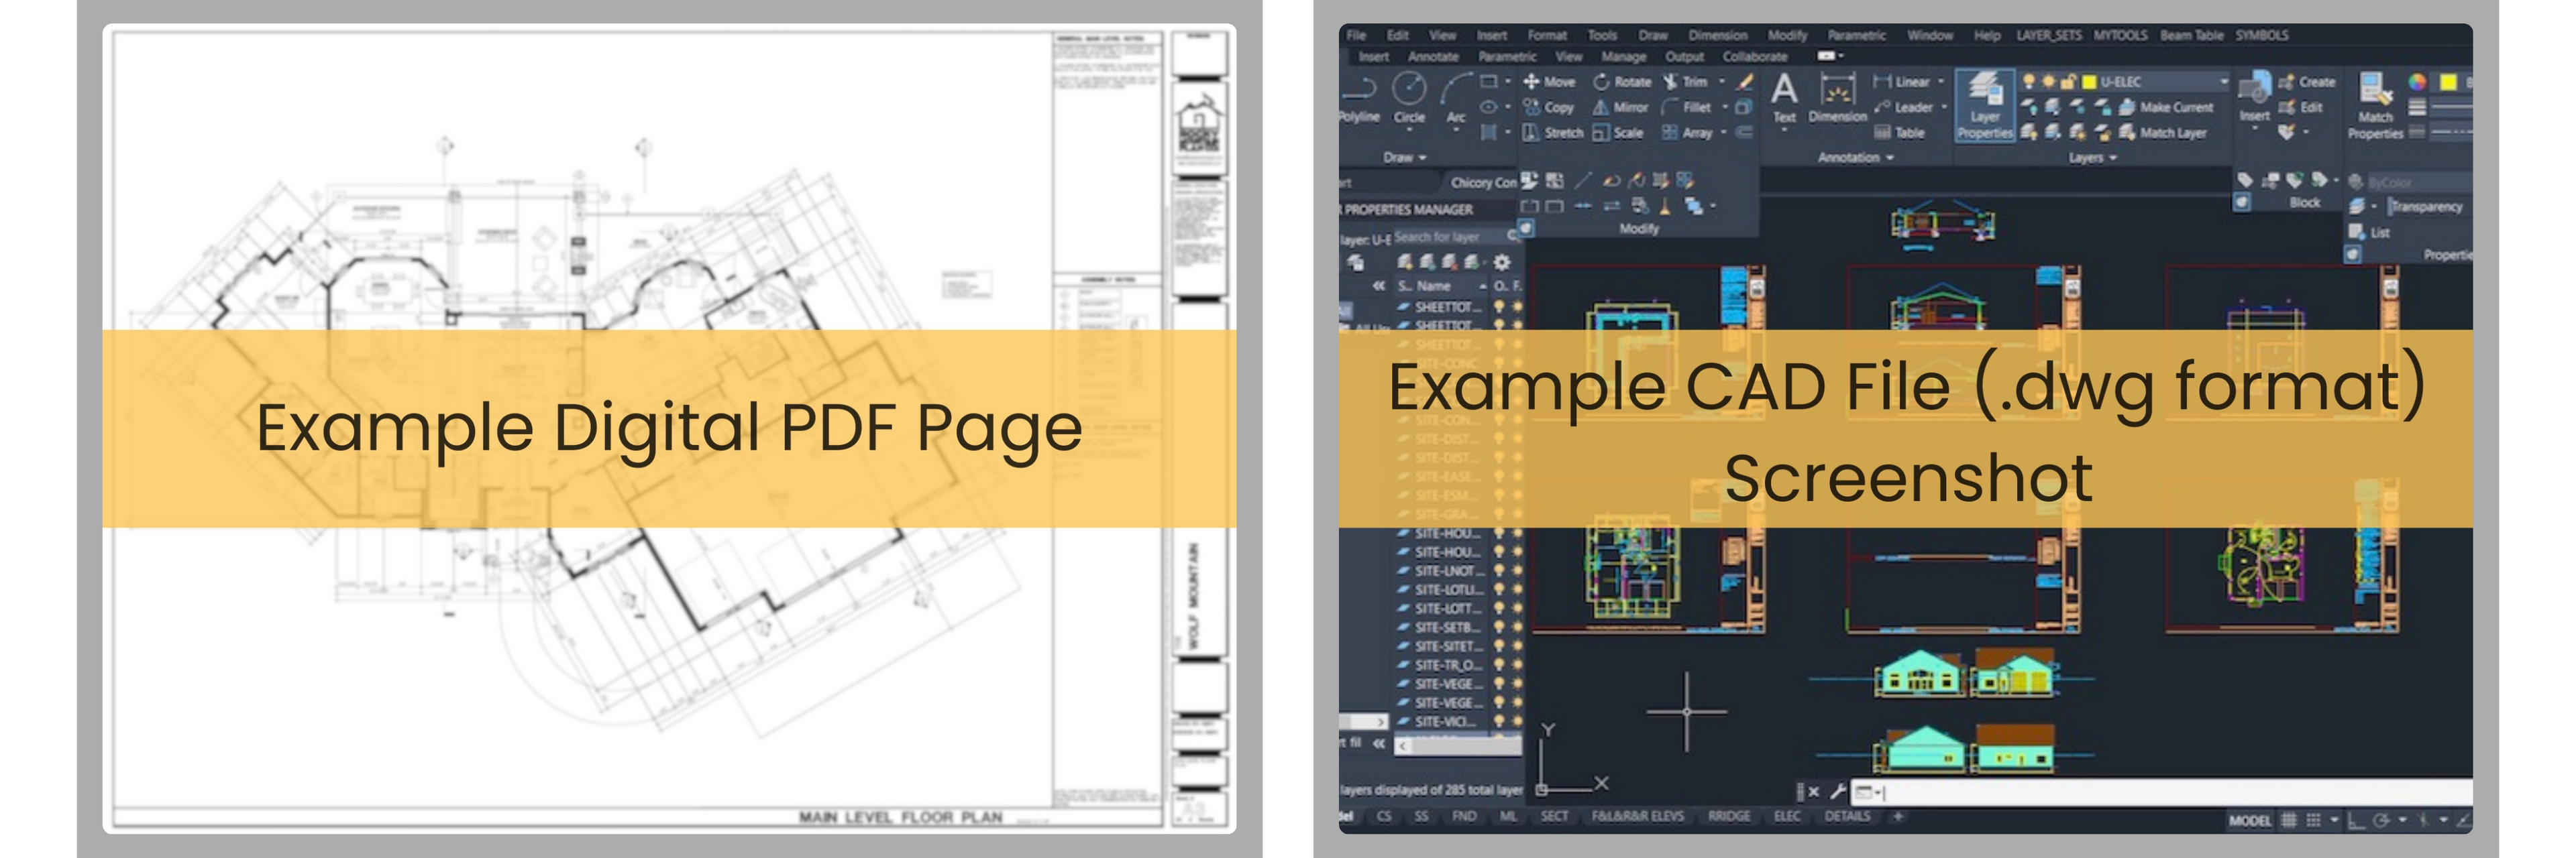
Task: Sort layers by Name column header
Action: click(1433, 286)
